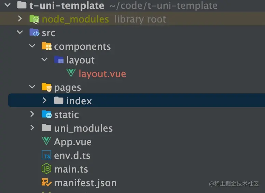The width and height of the screenshot is (265, 193).
Task: Click the TypeScript icon for env.d.ts
Action: click(46, 155)
